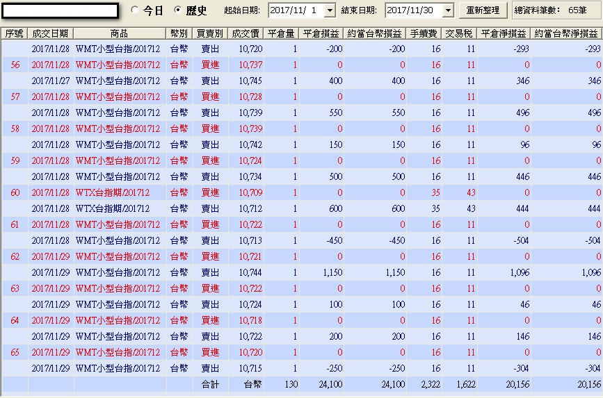
Task: Click the 重新整理 refresh button
Action: pos(483,10)
